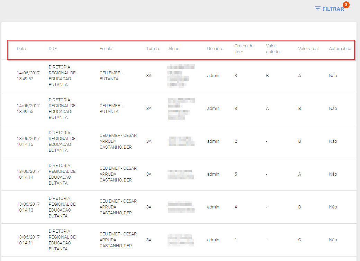Screen dimensions: 360x261
Task: Click current value A in 10:14:14 row
Action: 300,174
